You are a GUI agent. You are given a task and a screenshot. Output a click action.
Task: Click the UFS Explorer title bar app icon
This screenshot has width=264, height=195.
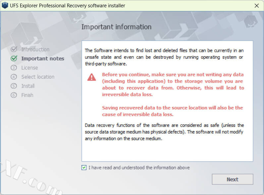pyautogui.click(x=5, y=6)
